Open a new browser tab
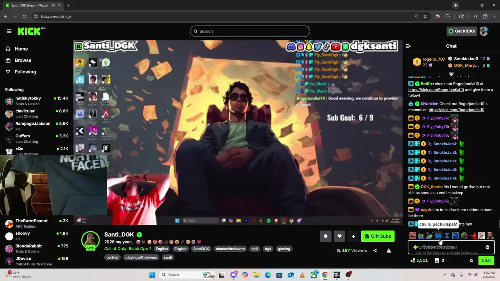 point(69,5)
